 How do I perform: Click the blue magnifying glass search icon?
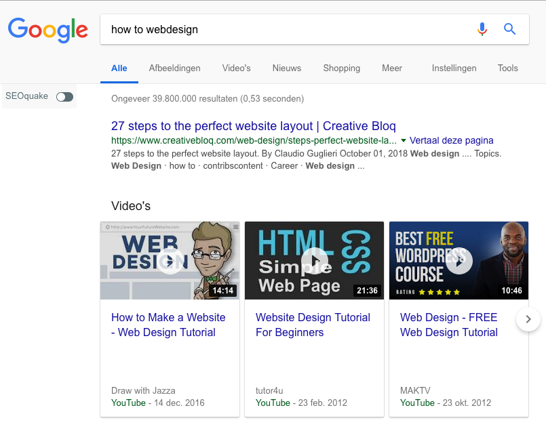[x=509, y=29]
